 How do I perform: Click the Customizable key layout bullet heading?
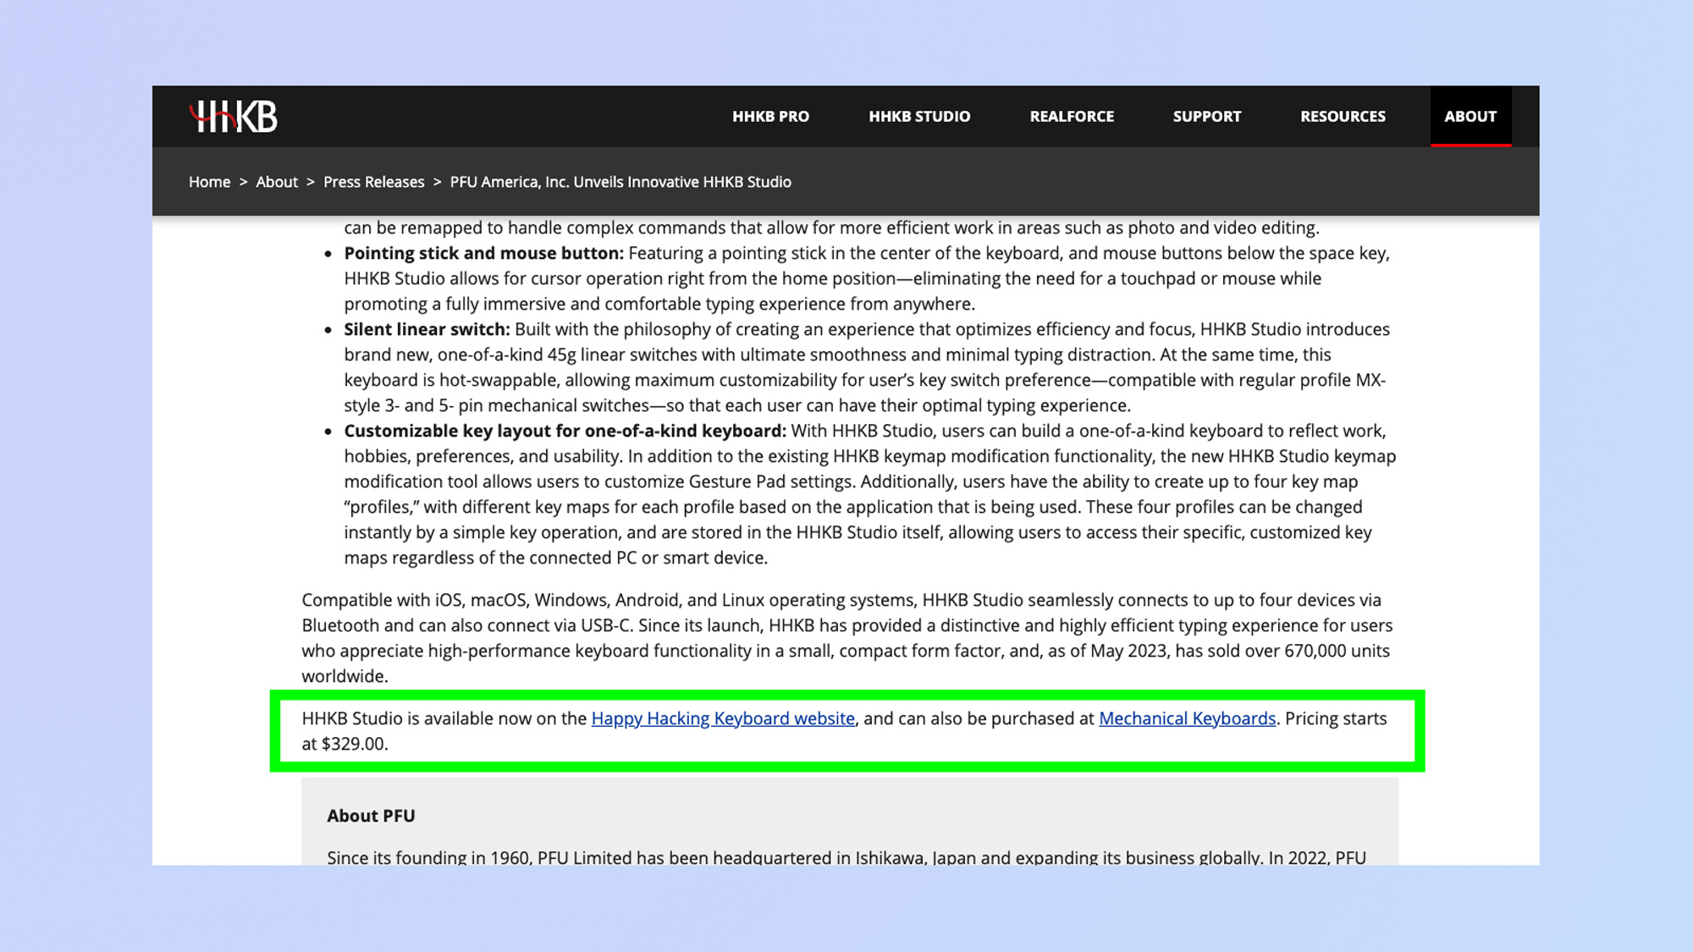pyautogui.click(x=565, y=431)
